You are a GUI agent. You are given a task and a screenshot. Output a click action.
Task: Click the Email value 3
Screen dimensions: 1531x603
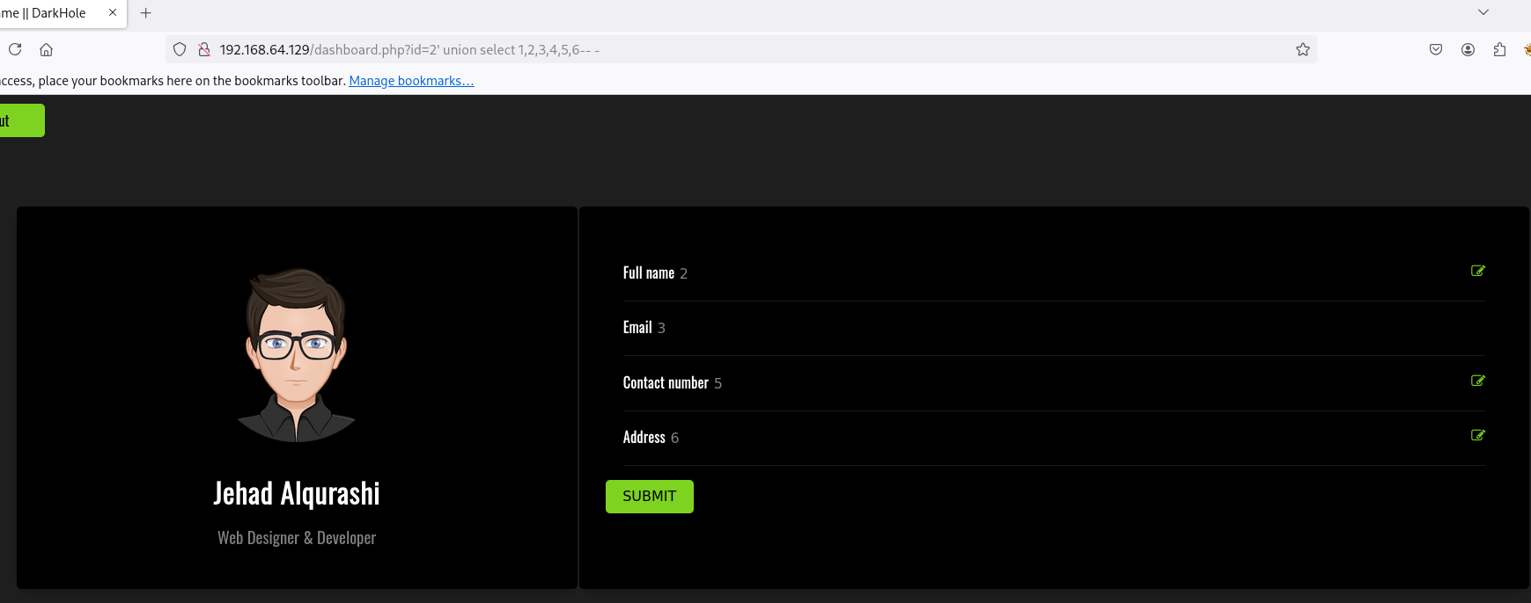(x=661, y=329)
